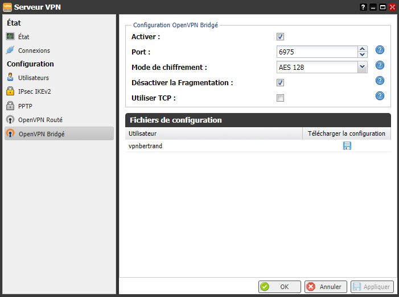Click the Connexions plug icon
The width and height of the screenshot is (399, 297).
pyautogui.click(x=10, y=50)
